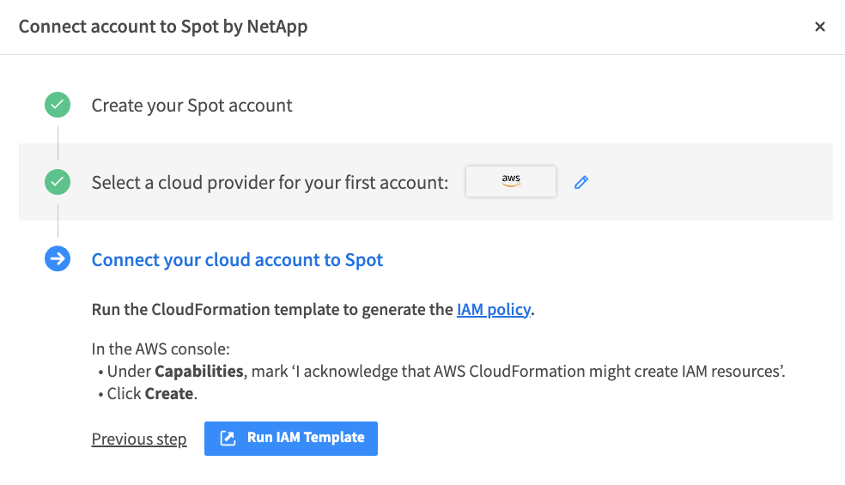Click the 'Connect account to Spot by NetApp' title
The image size is (845, 485).
pos(163,27)
